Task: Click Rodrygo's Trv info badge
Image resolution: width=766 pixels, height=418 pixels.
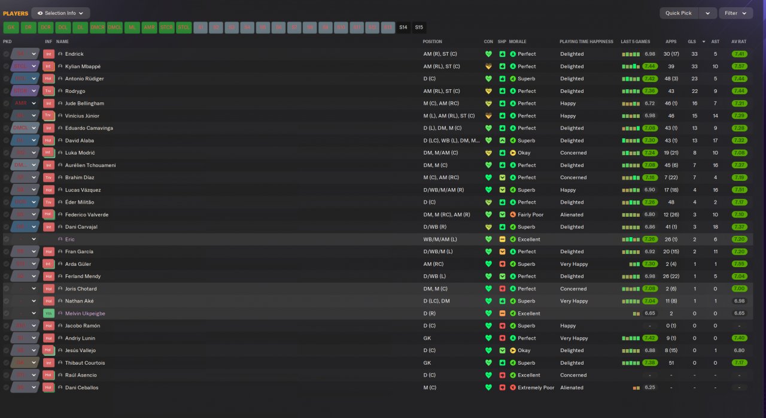Action: (x=48, y=91)
